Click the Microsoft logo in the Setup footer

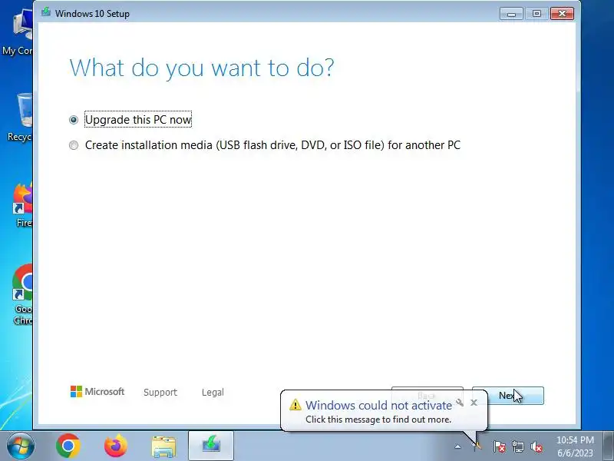click(97, 391)
